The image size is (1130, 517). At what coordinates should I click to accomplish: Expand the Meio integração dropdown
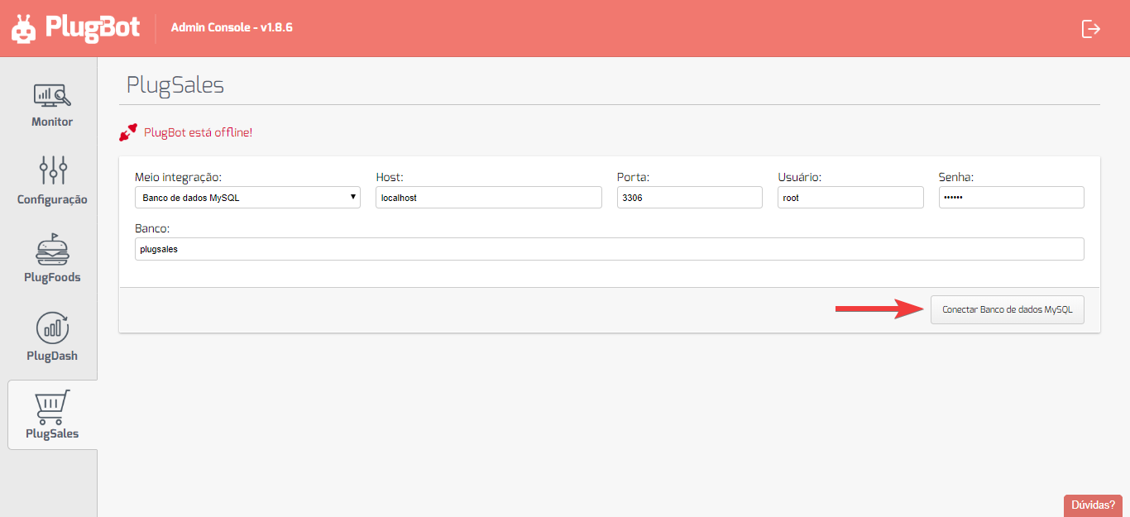click(x=247, y=198)
